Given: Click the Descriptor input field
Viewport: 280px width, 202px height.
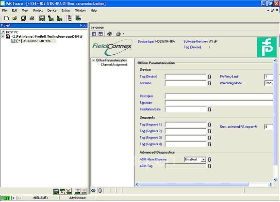Looking at the screenshot, I should (x=219, y=96).
